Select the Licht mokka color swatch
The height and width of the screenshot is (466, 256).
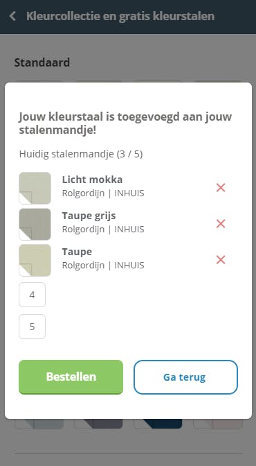point(35,188)
